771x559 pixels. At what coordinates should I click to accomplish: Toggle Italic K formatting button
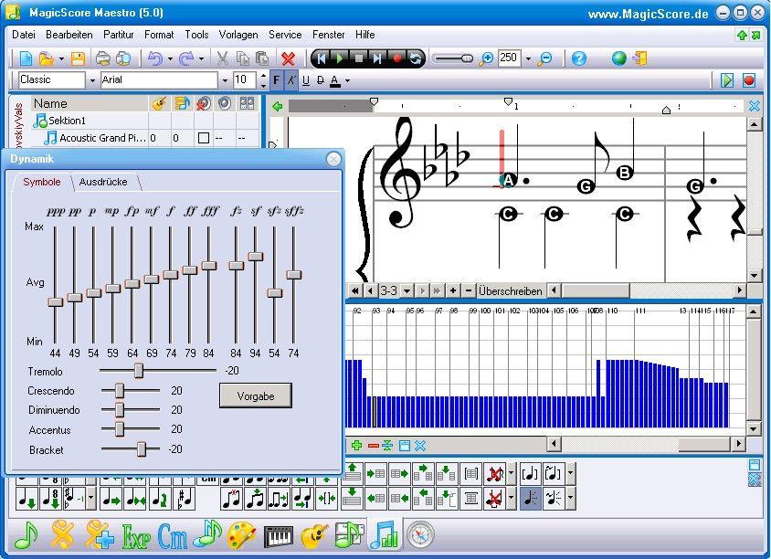coord(291,80)
